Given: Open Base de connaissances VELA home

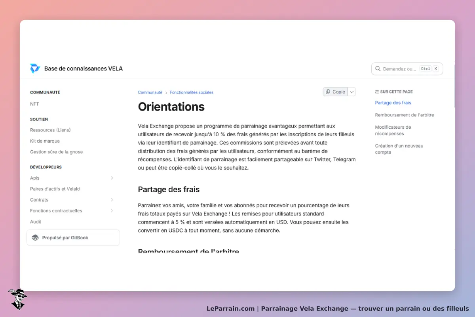Looking at the screenshot, I should click(x=84, y=69).
